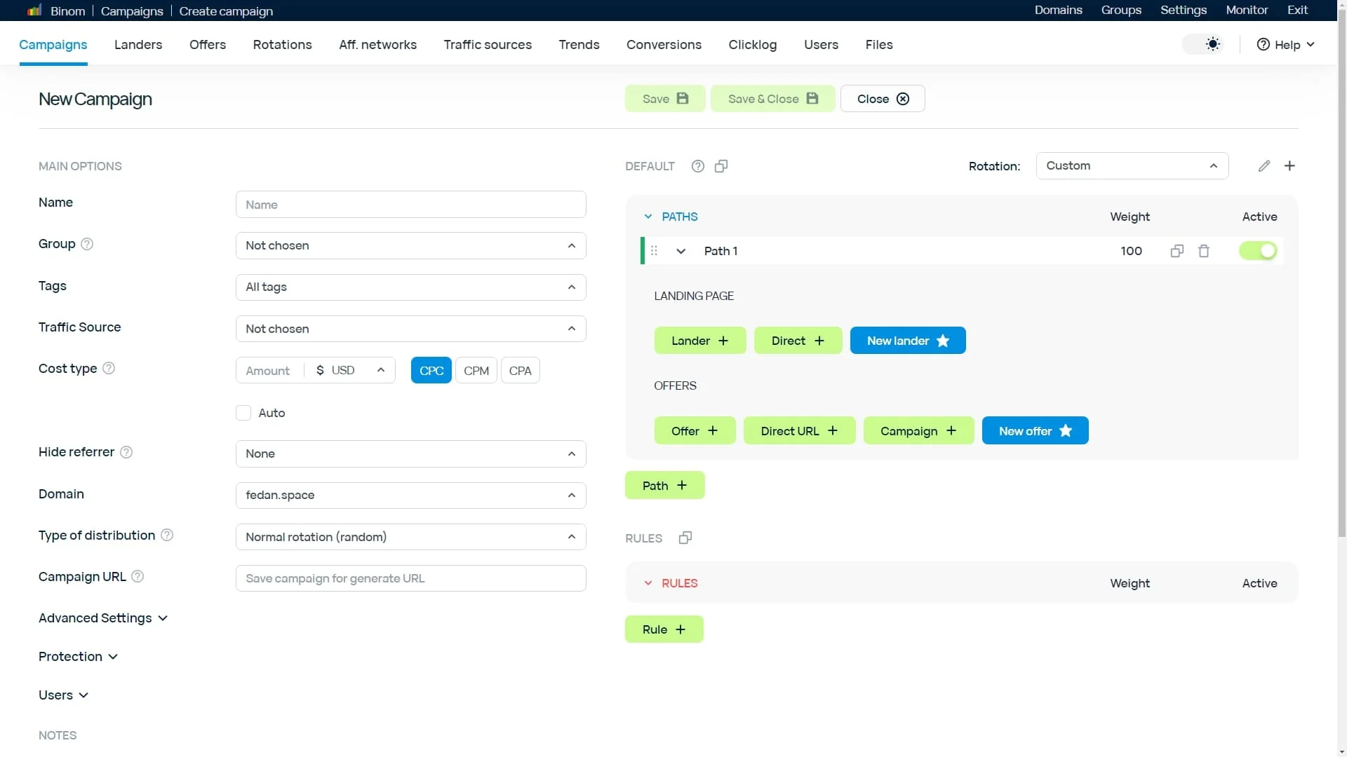
Task: Open the Traffic Source dropdown
Action: tap(411, 329)
